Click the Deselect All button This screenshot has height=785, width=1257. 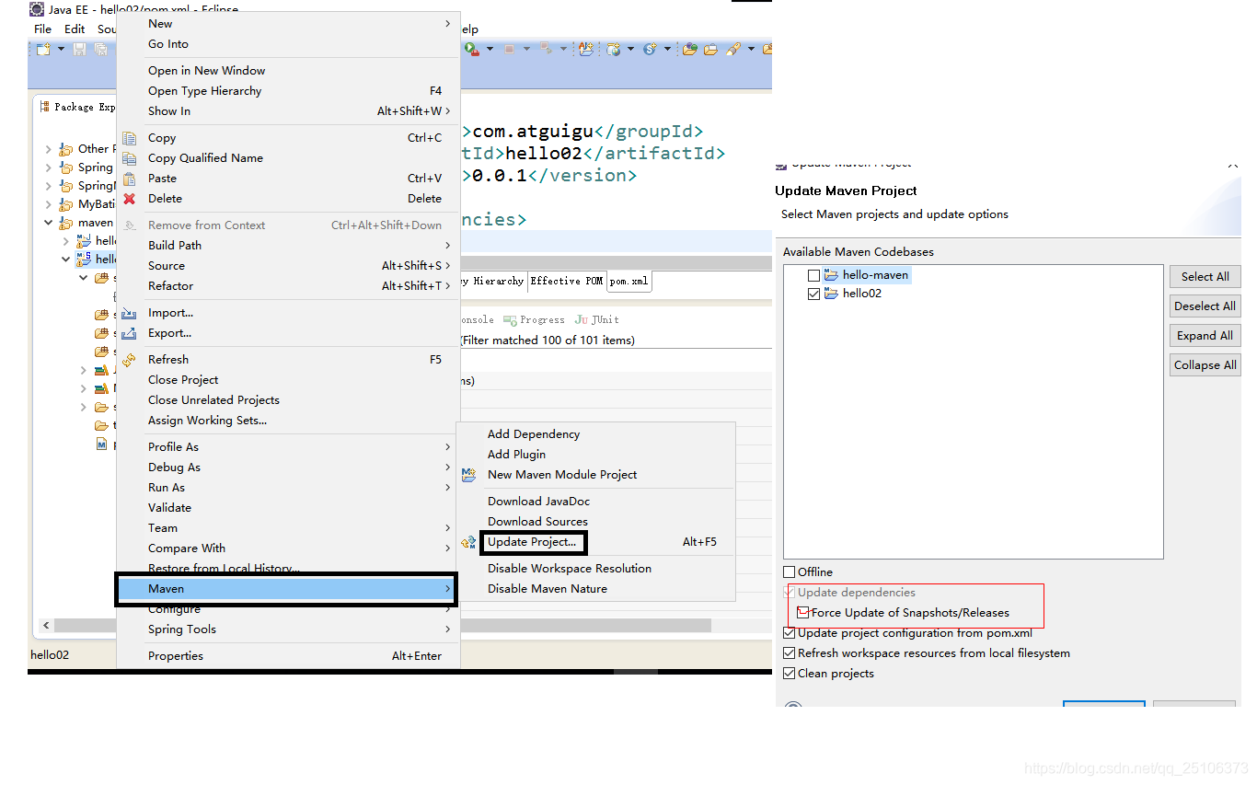[1205, 306]
